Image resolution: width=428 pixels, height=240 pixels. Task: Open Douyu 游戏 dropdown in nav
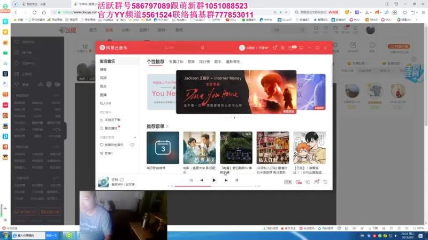[x=162, y=30]
